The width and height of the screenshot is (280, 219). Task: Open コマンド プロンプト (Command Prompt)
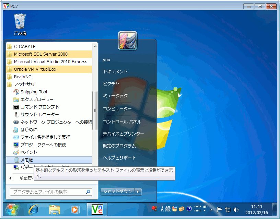36,107
